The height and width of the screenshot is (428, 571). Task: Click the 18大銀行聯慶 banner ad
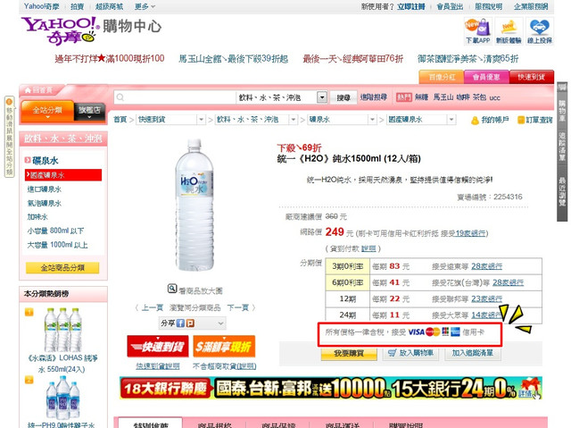pos(331,388)
